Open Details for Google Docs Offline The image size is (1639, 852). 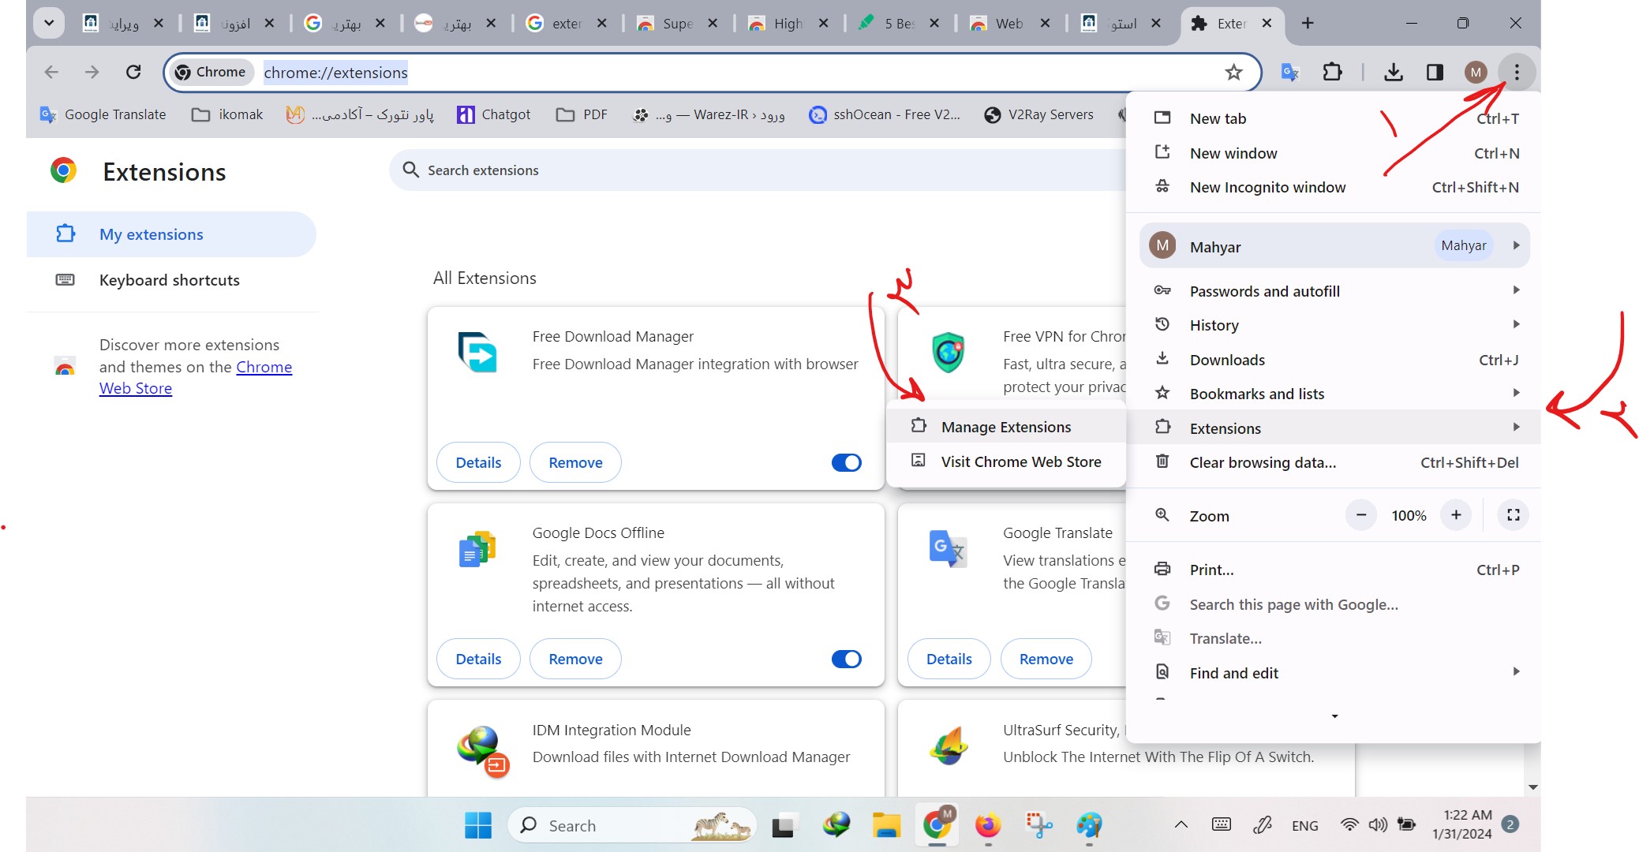(478, 659)
